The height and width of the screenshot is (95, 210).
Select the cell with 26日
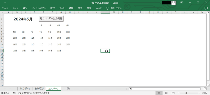point(17,51)
